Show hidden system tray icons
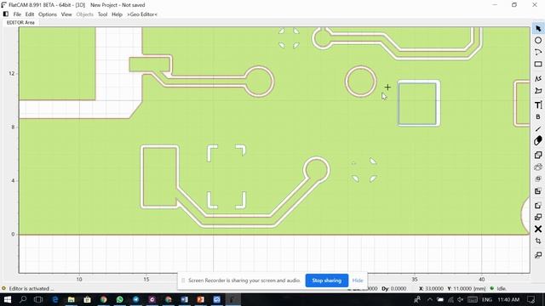The image size is (545, 306). coord(430,299)
